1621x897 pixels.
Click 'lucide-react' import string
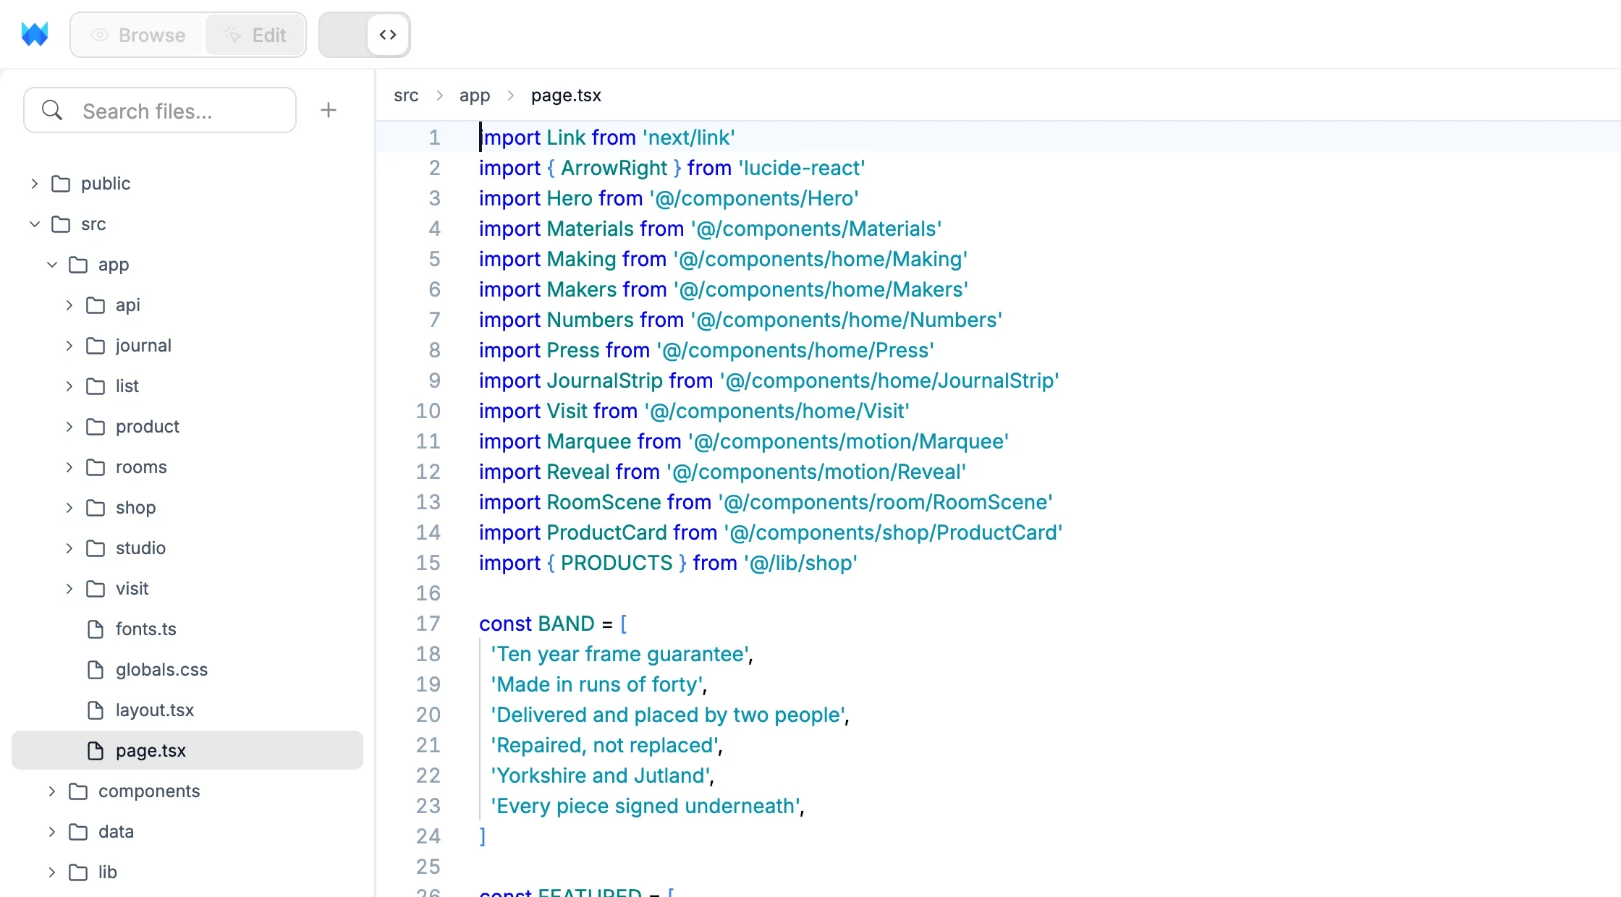(x=802, y=168)
